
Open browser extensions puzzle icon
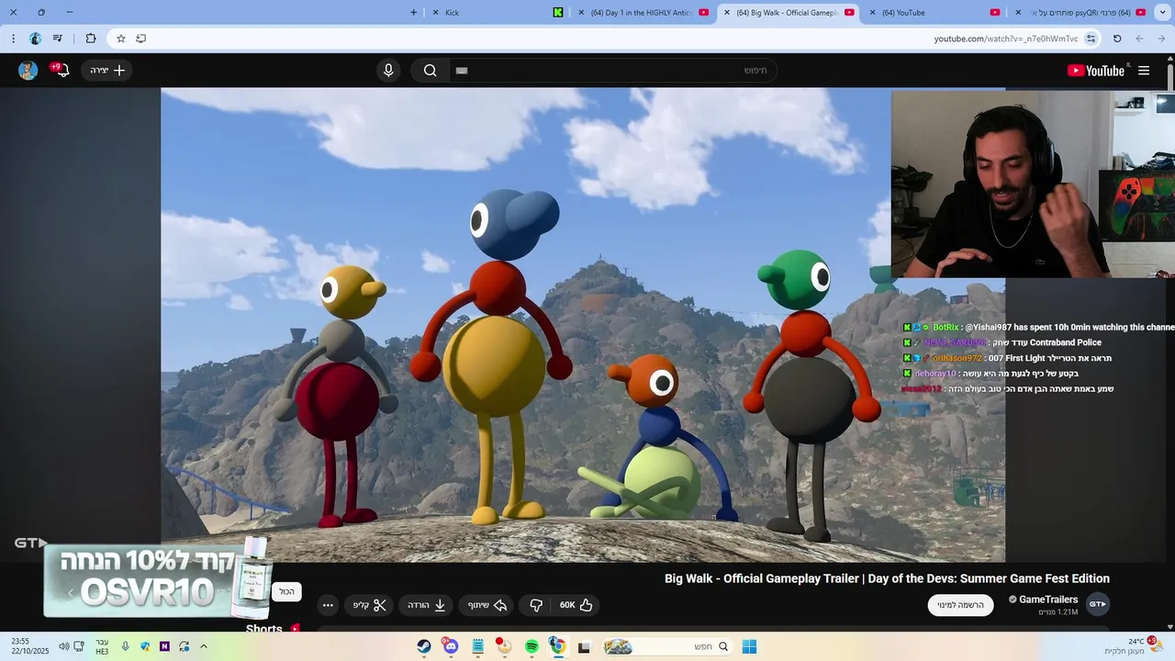(x=90, y=39)
